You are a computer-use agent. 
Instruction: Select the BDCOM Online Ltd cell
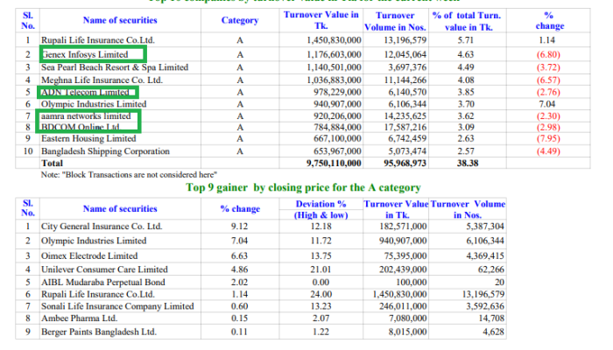point(81,128)
